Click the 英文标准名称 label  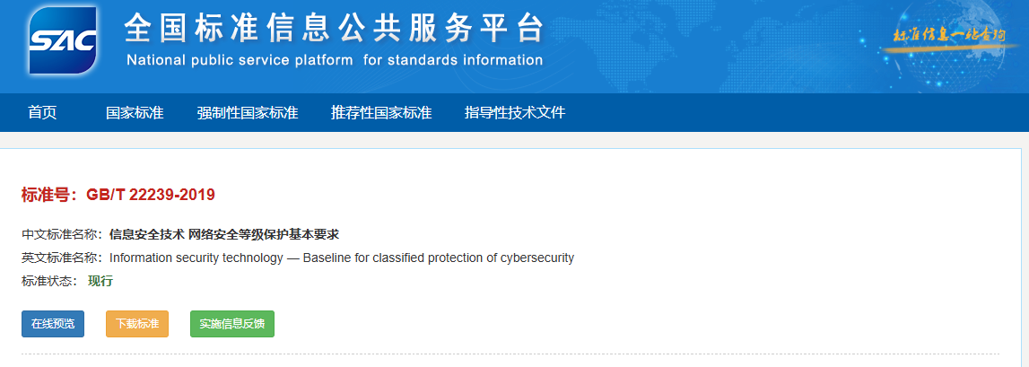(x=62, y=258)
